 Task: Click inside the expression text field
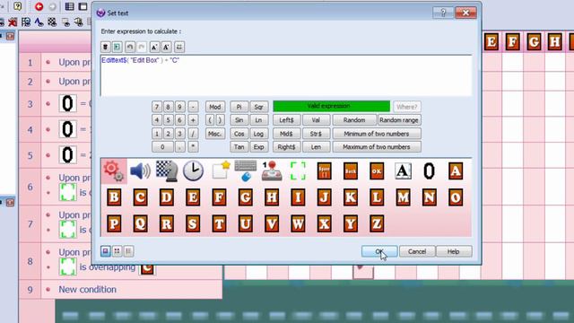[286, 75]
